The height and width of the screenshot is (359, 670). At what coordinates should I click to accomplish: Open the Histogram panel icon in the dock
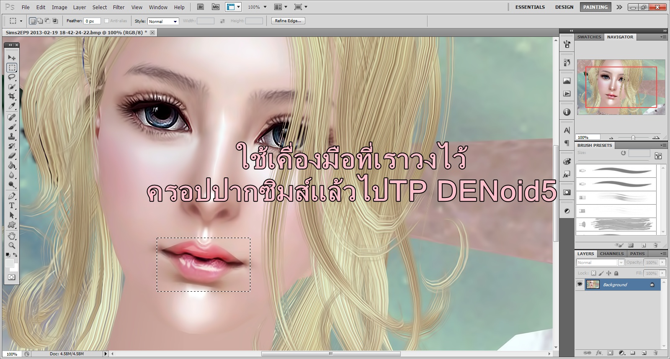567,81
